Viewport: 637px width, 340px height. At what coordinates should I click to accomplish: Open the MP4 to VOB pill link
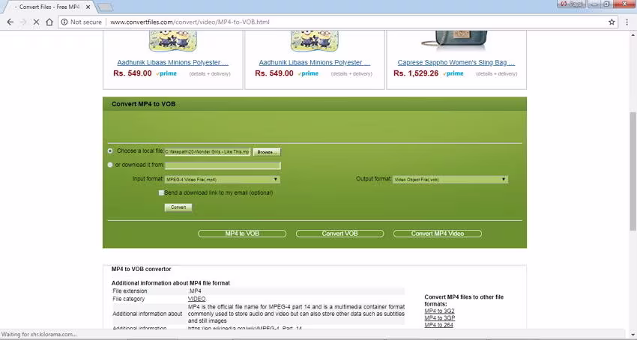tap(242, 234)
